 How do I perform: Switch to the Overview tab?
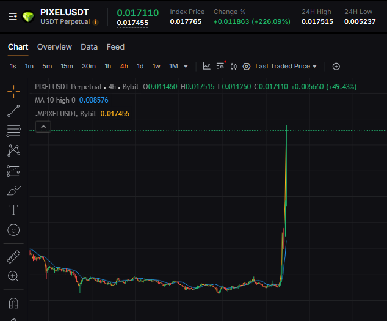(54, 47)
